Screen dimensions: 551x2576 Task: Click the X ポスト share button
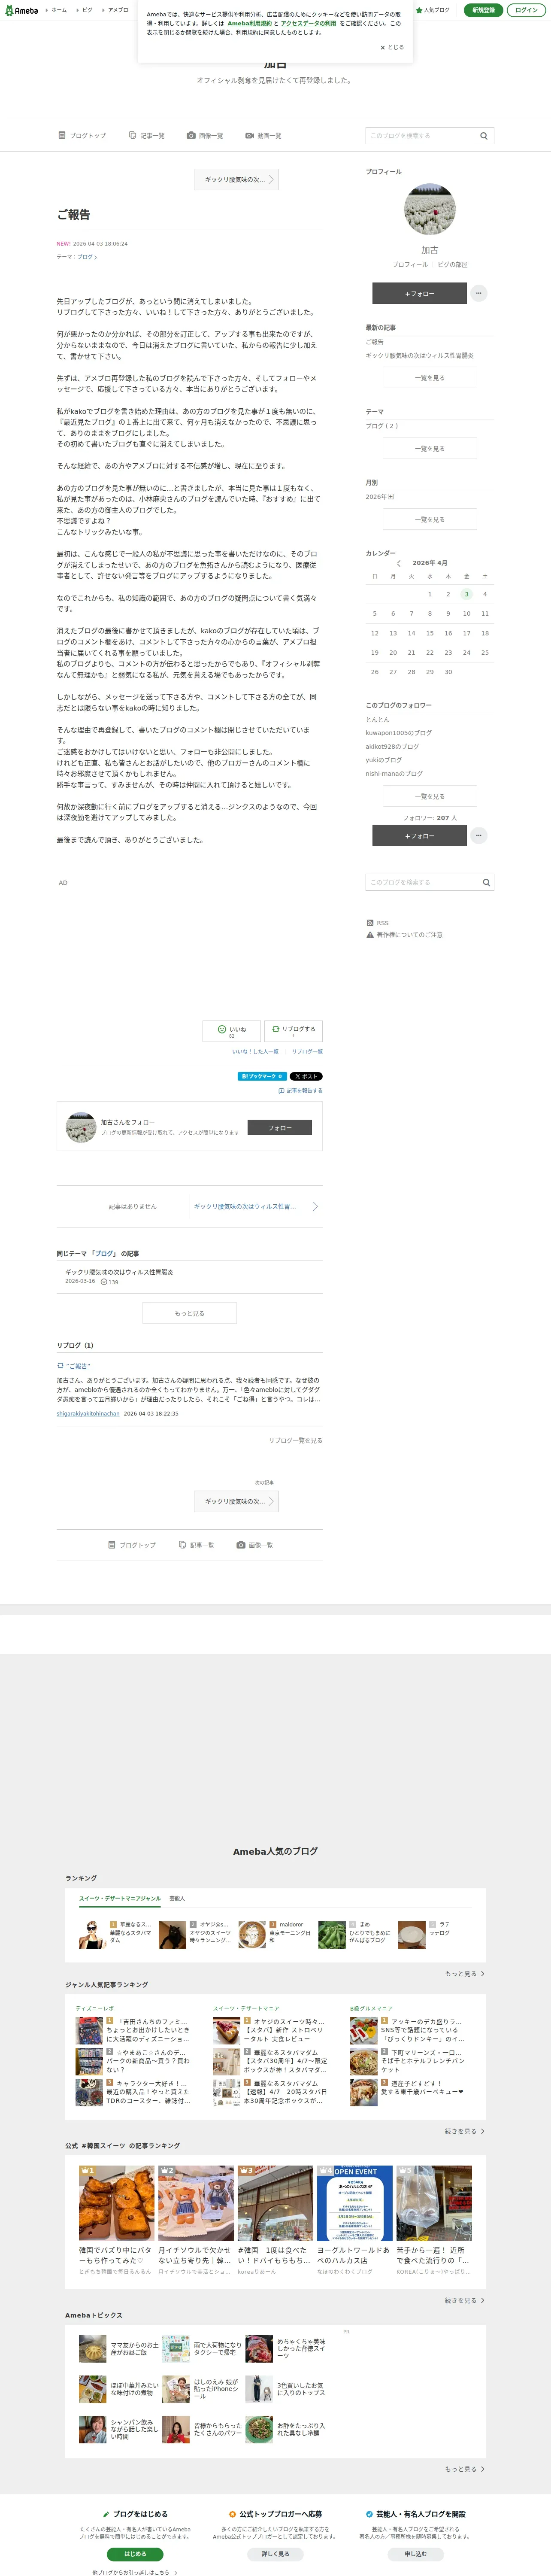point(306,1076)
